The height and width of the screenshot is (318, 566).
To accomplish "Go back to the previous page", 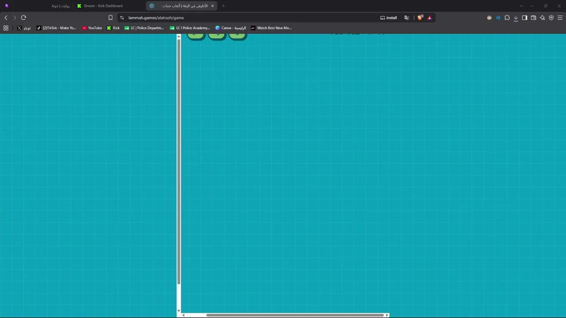I will [x=6, y=18].
